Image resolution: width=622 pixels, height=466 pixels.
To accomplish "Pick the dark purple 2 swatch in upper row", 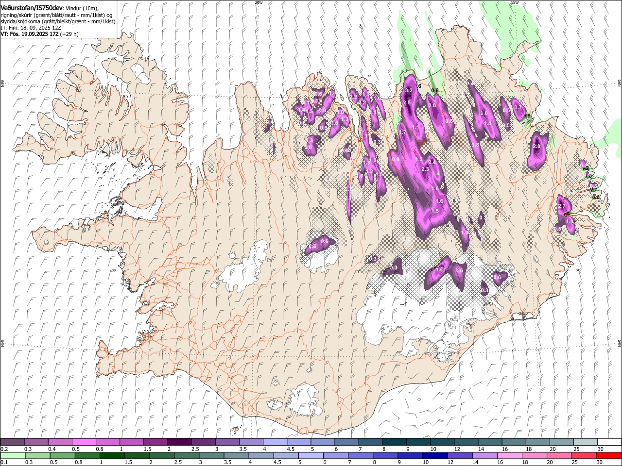I will [179, 442].
